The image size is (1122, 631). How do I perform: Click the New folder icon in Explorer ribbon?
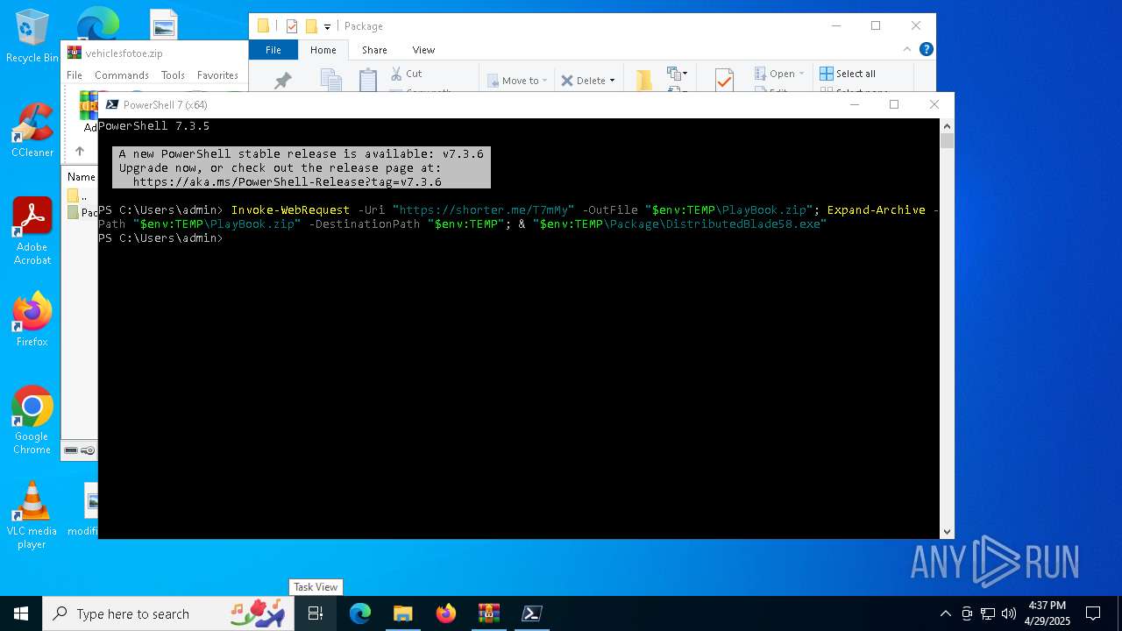[x=644, y=80]
